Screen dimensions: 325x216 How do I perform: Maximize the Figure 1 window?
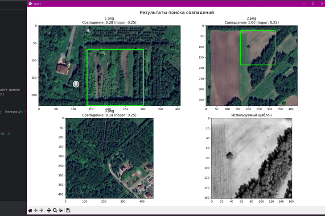click(313, 4)
